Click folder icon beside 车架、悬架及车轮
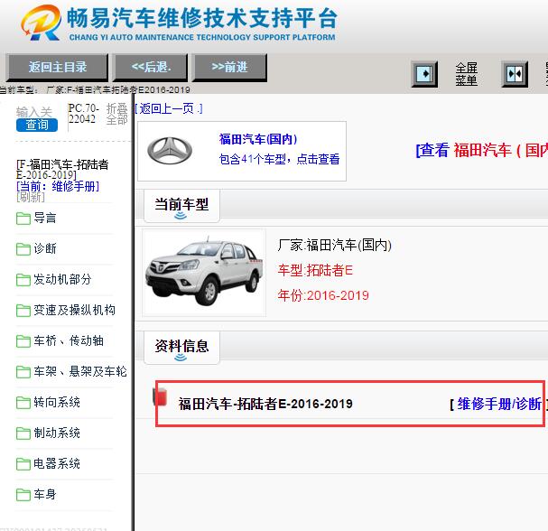This screenshot has width=548, height=531. (23, 372)
